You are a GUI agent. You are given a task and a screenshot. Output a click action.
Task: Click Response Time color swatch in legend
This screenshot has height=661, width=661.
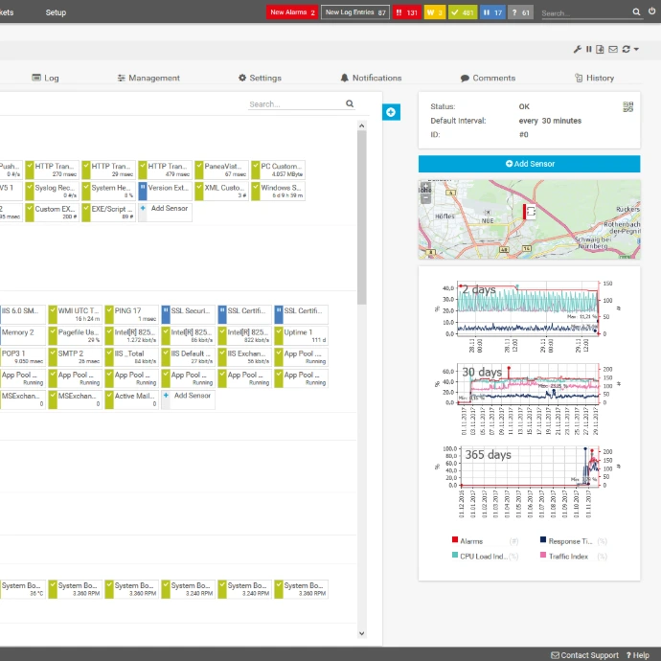[542, 540]
